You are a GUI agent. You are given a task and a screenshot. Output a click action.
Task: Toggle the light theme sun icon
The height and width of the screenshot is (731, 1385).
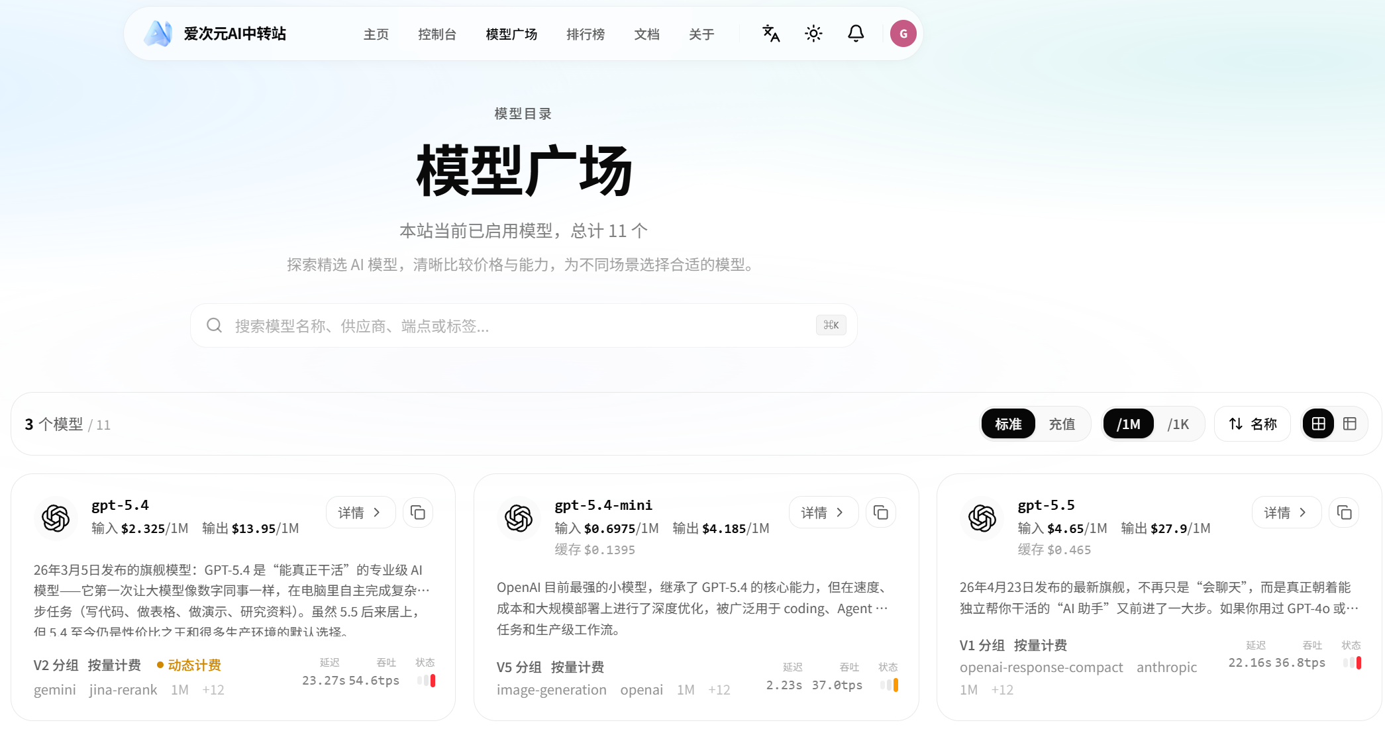click(x=813, y=34)
